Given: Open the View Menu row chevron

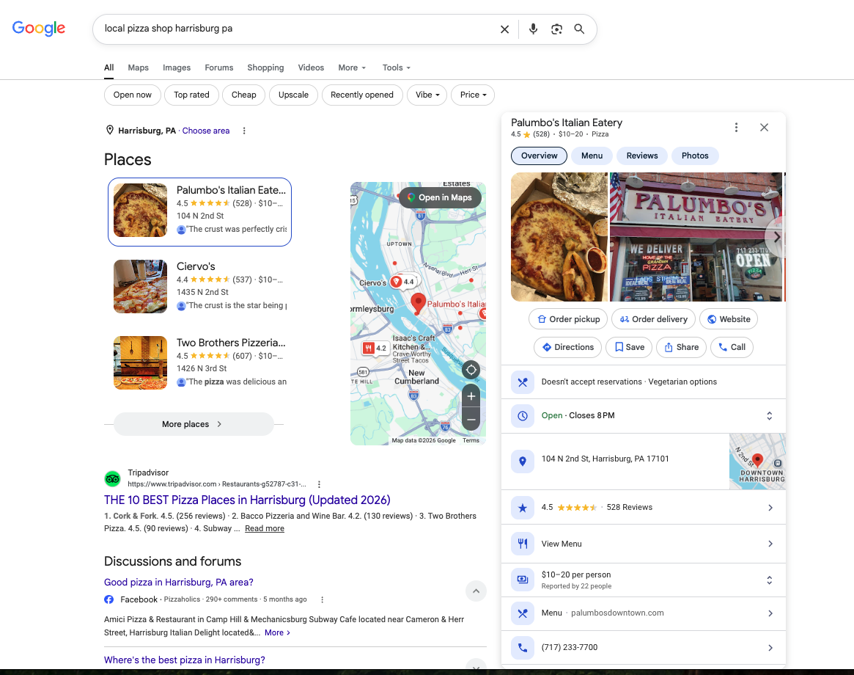Looking at the screenshot, I should pos(770,544).
